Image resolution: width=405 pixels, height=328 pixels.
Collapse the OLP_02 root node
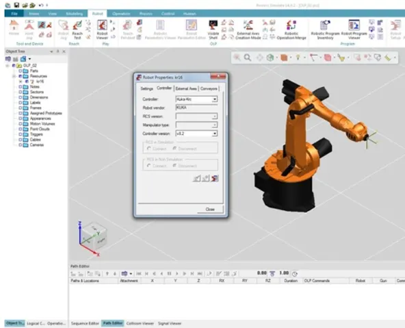coord(8,66)
